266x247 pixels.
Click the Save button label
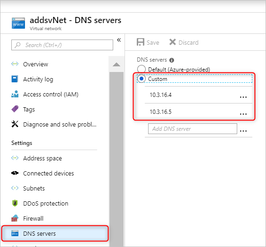(x=153, y=42)
